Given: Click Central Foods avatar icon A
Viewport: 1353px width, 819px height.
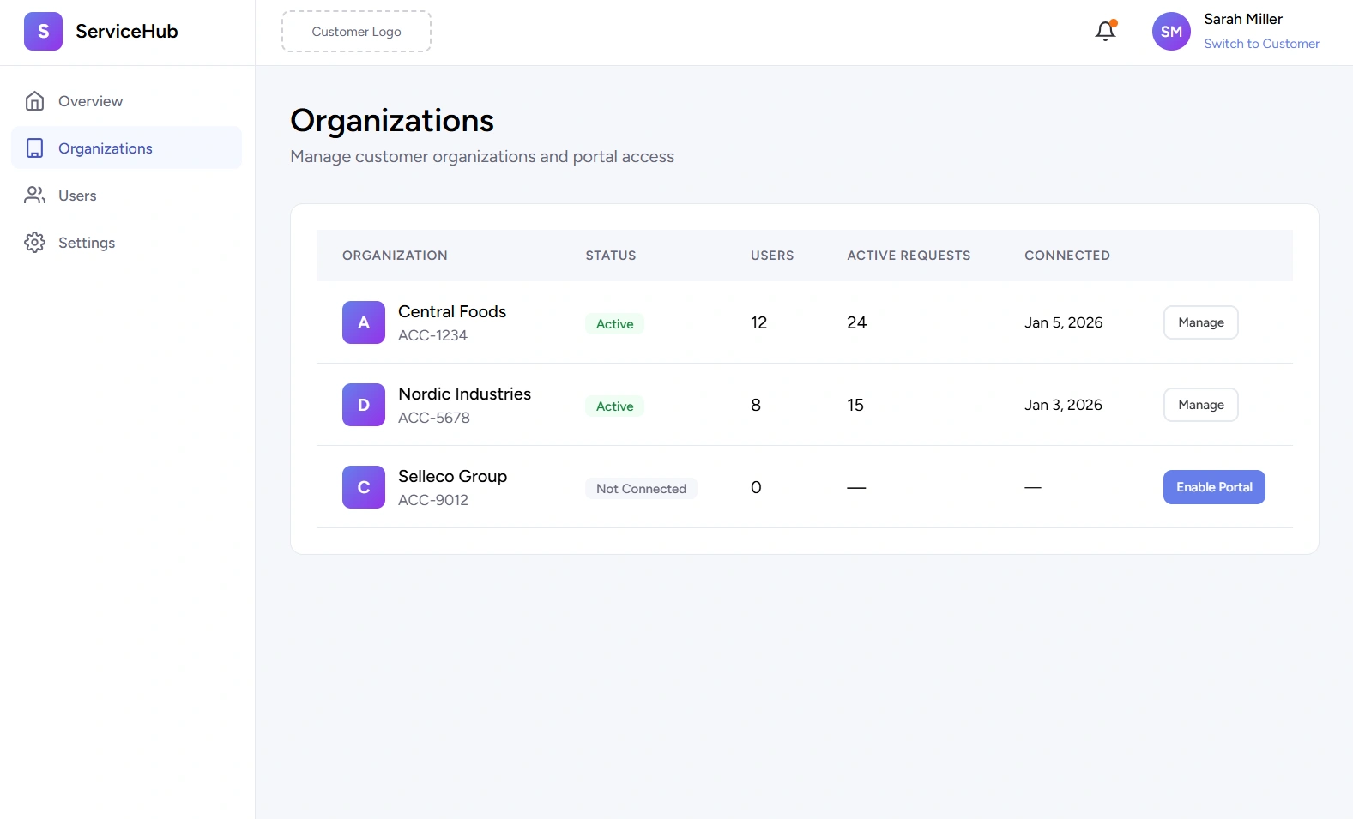Looking at the screenshot, I should click(x=364, y=322).
